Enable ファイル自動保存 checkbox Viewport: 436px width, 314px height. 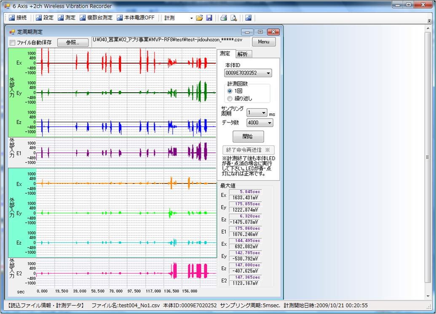13,43
